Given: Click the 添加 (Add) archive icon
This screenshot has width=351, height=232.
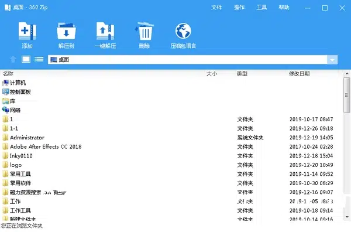Looking at the screenshot, I should 27,31.
